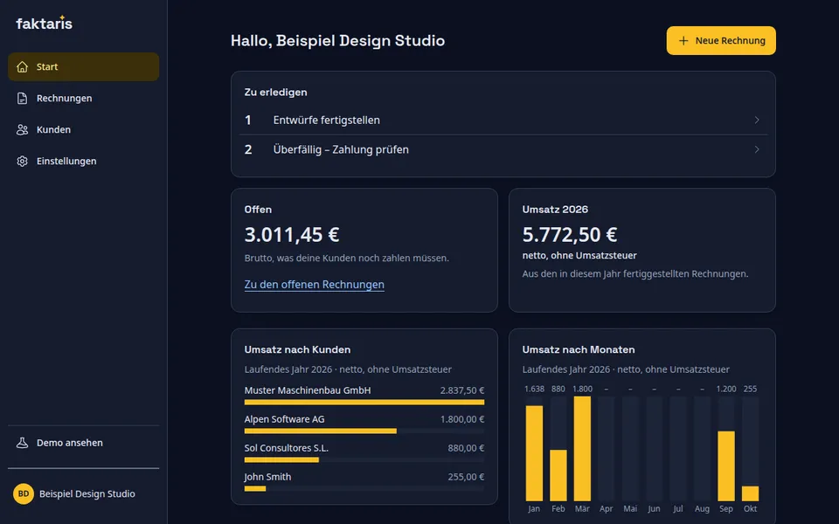The height and width of the screenshot is (524, 839).
Task: Click the Kunden people icon
Action: pyautogui.click(x=22, y=130)
